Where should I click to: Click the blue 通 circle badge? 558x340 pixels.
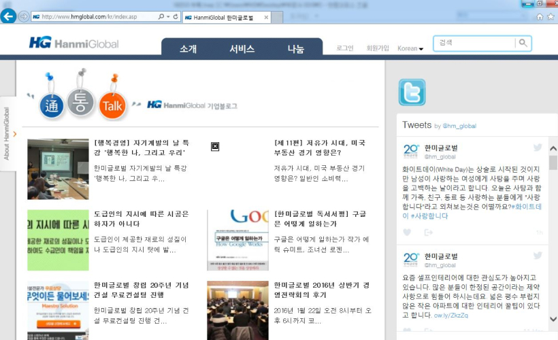pos(52,106)
